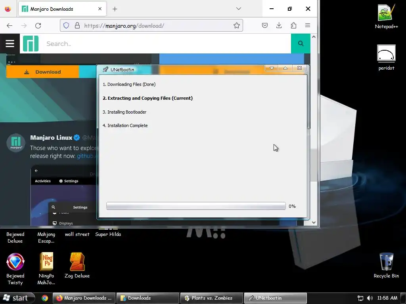Switch to UNetbootin taskbar button
This screenshot has width=406, height=304.
pos(276,298)
